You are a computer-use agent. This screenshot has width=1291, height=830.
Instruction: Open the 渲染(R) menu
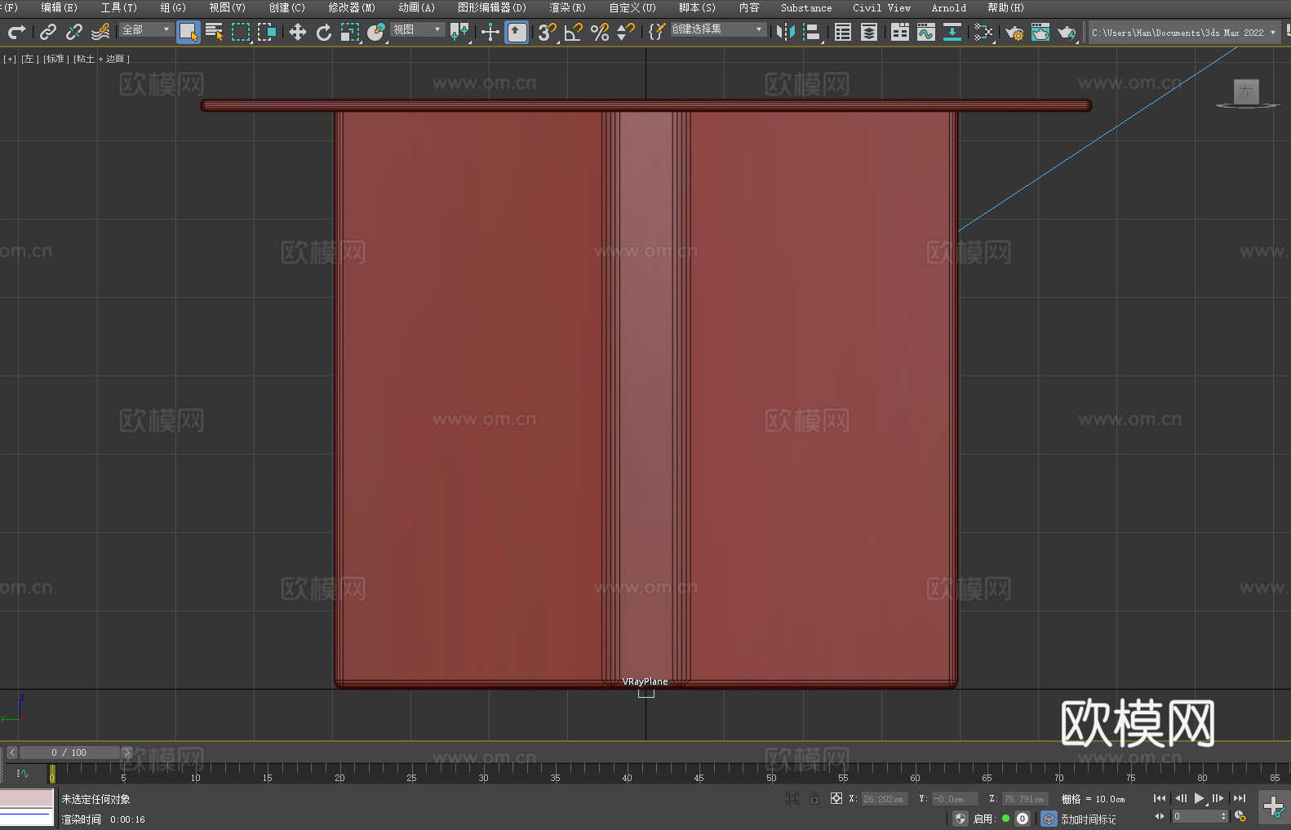[x=567, y=7]
